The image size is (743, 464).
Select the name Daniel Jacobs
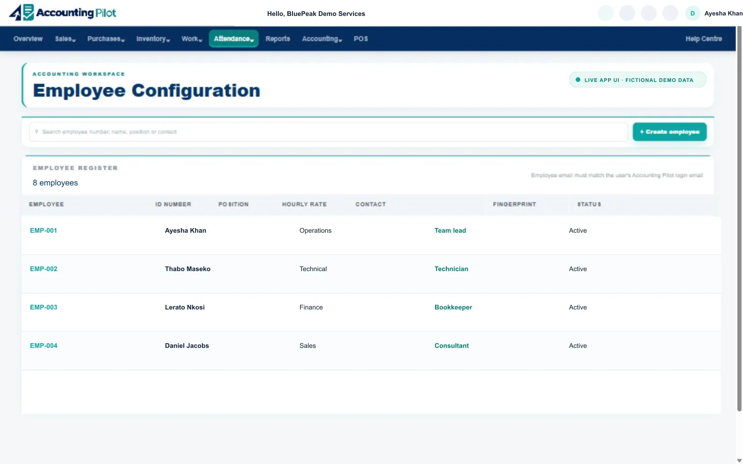[x=187, y=346]
